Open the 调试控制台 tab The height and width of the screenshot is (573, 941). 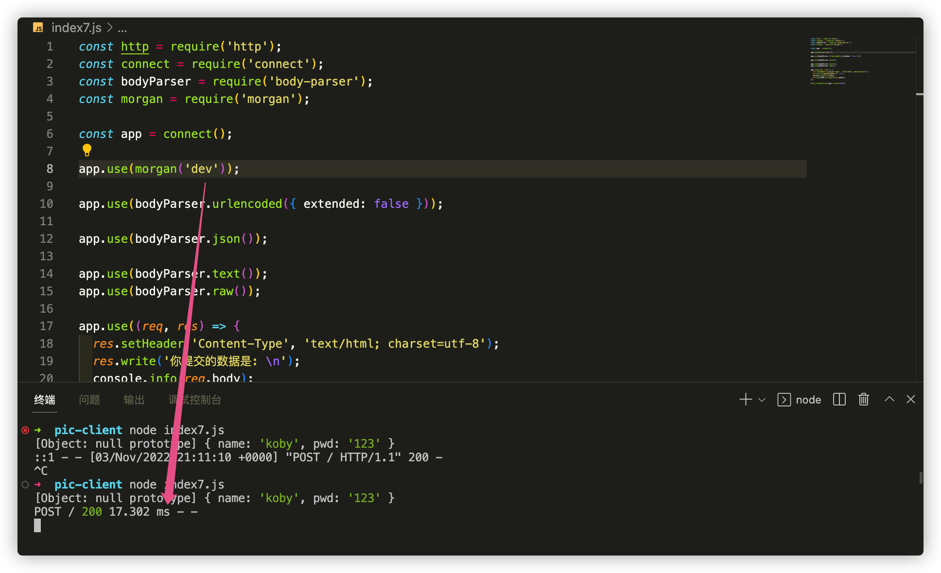(x=194, y=400)
